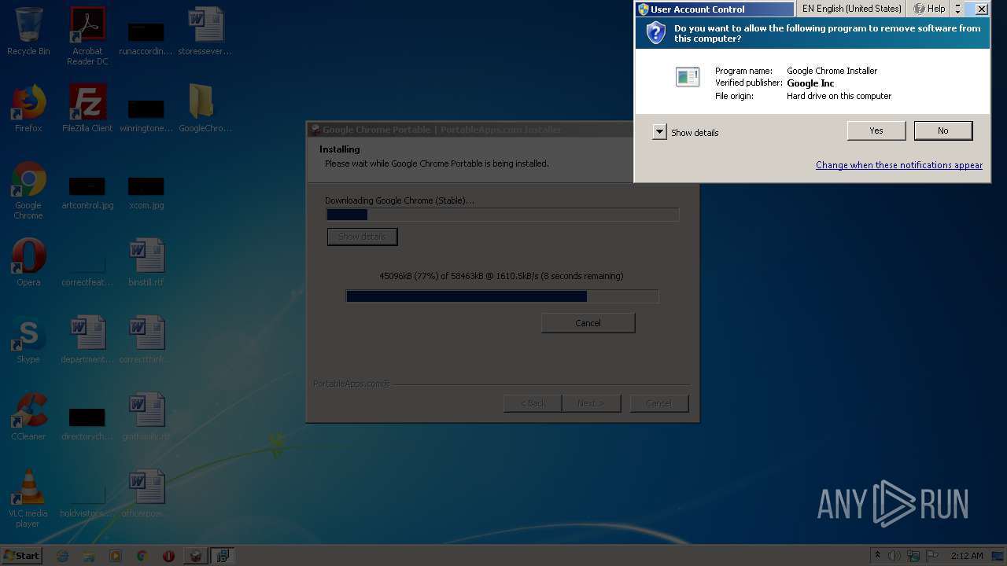
Task: Open the FileZilla Client shortcut
Action: (x=87, y=108)
